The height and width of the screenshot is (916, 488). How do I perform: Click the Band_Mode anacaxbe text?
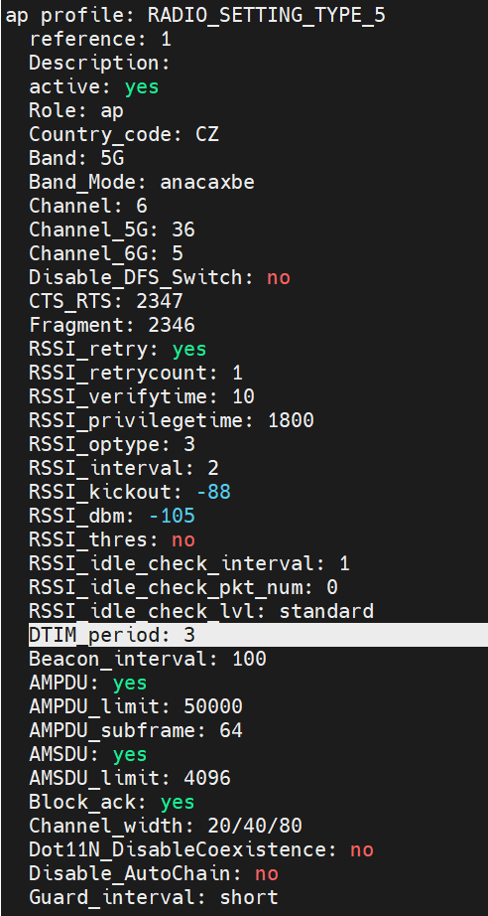(207, 182)
